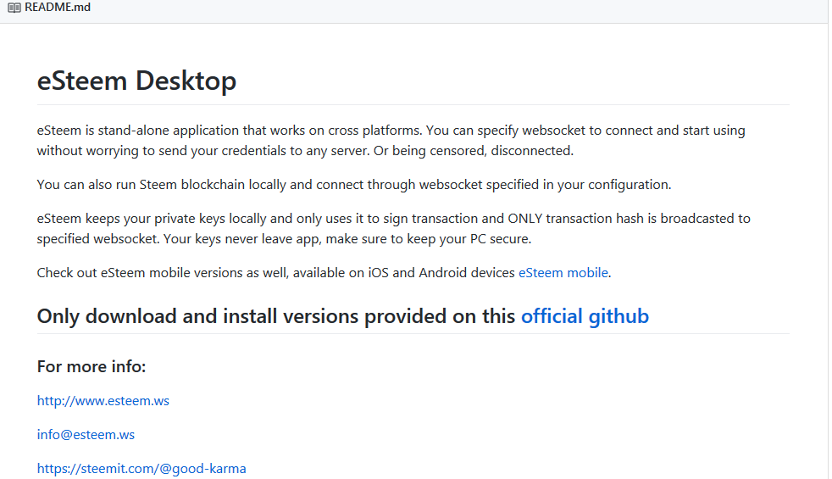Open the eSteem mobile link
This screenshot has width=832, height=479.
pos(563,272)
